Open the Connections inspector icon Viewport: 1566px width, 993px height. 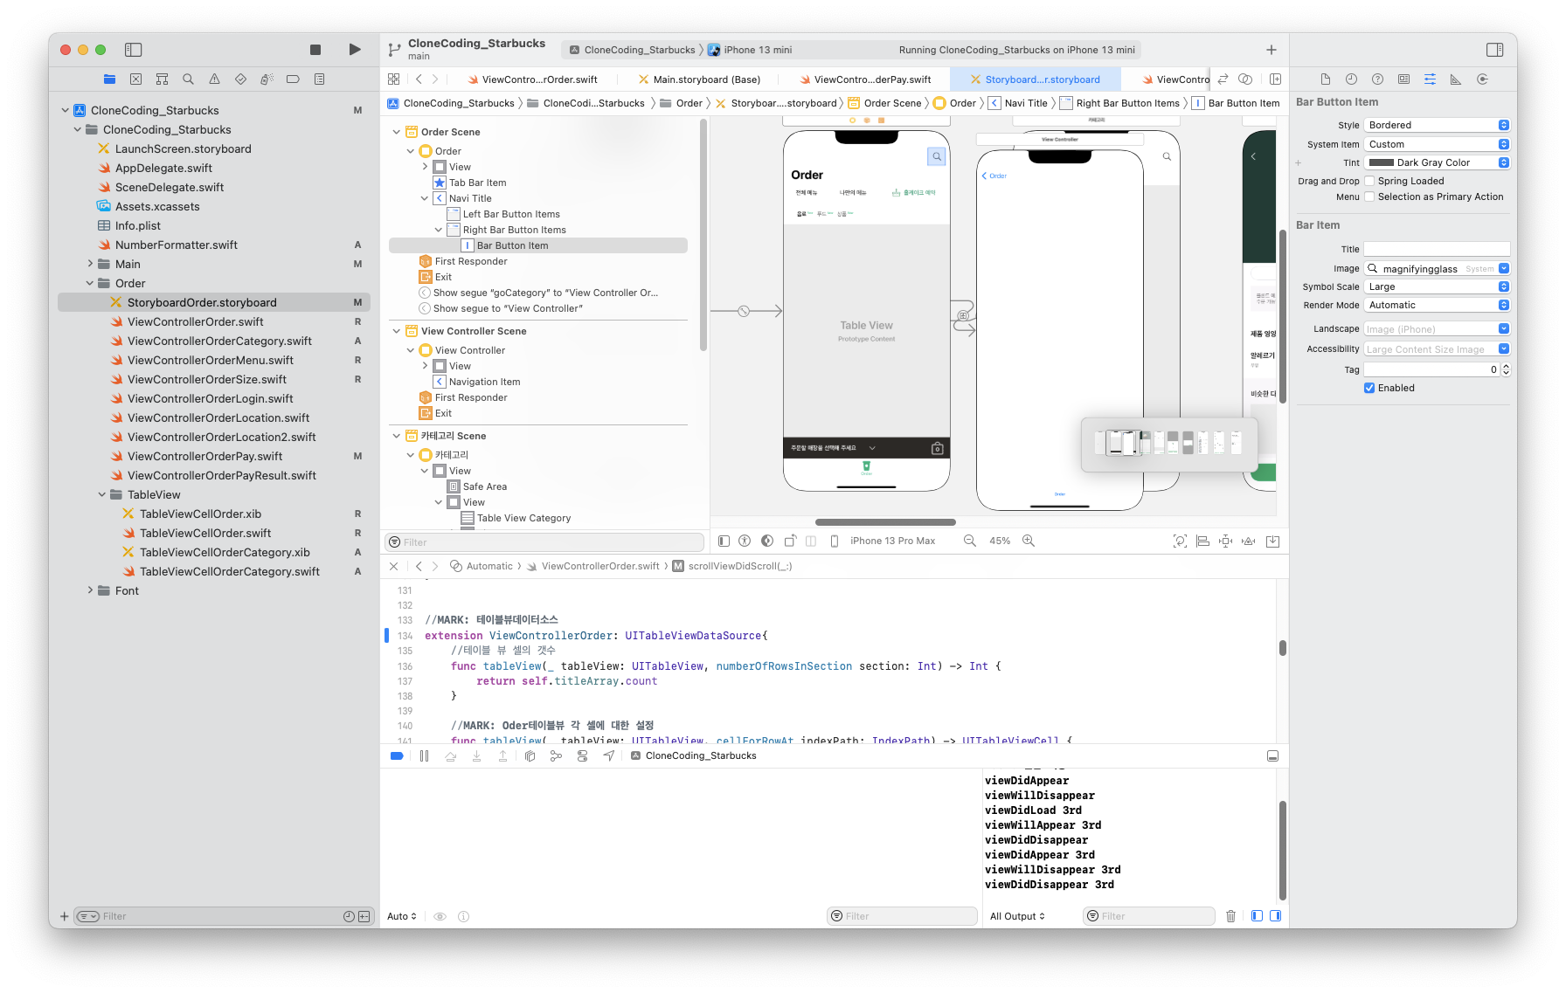point(1482,79)
